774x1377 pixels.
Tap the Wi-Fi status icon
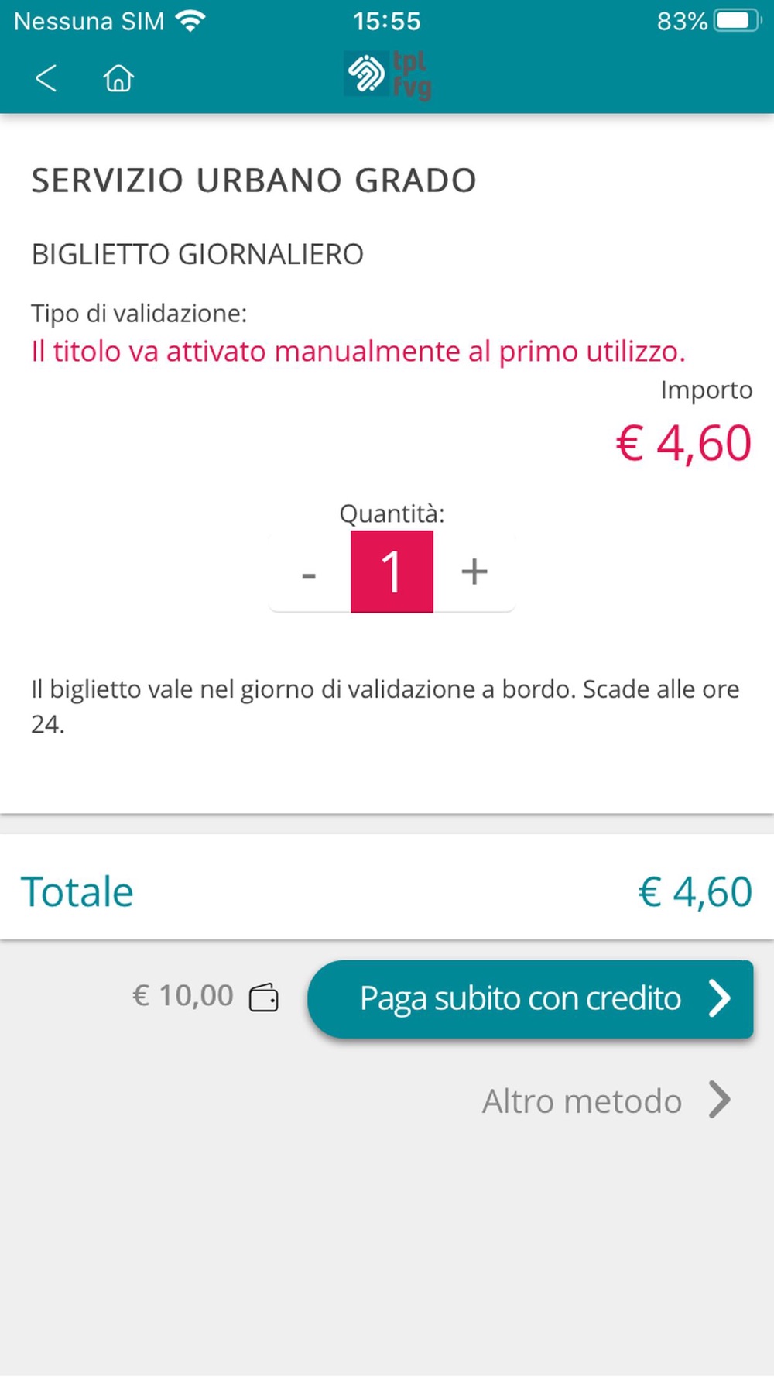pos(190,21)
